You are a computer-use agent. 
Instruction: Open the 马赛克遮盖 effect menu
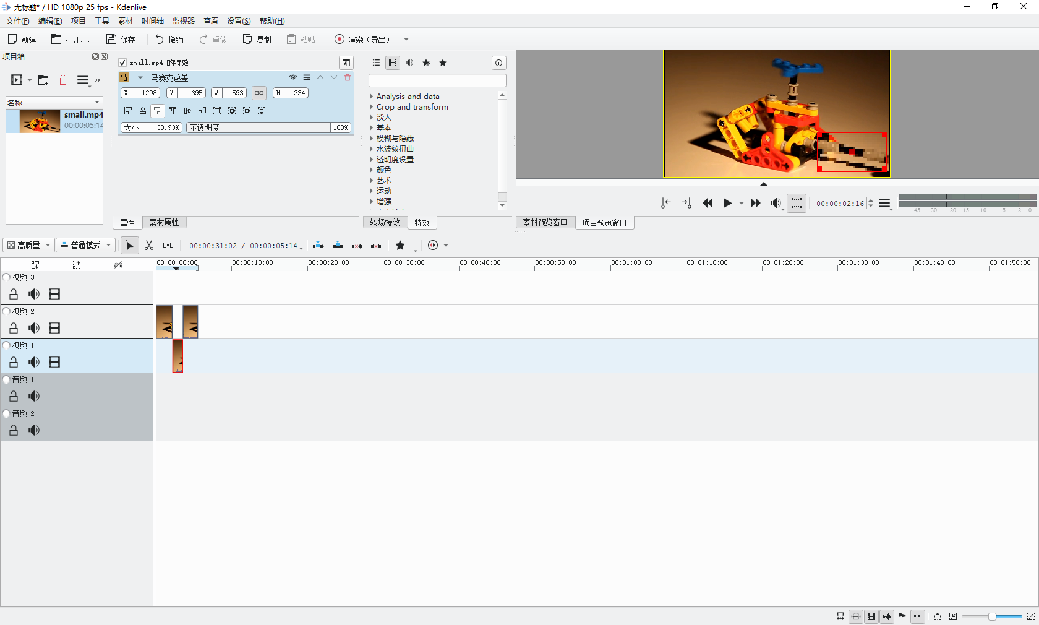point(307,77)
